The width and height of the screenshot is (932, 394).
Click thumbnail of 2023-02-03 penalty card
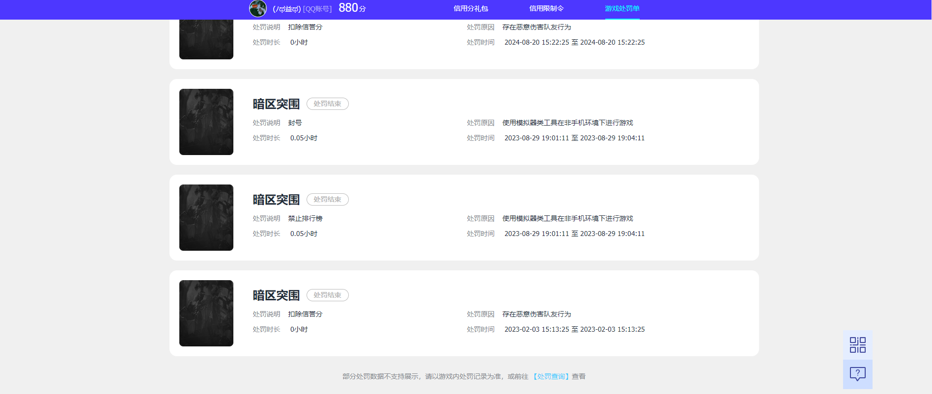click(x=206, y=313)
